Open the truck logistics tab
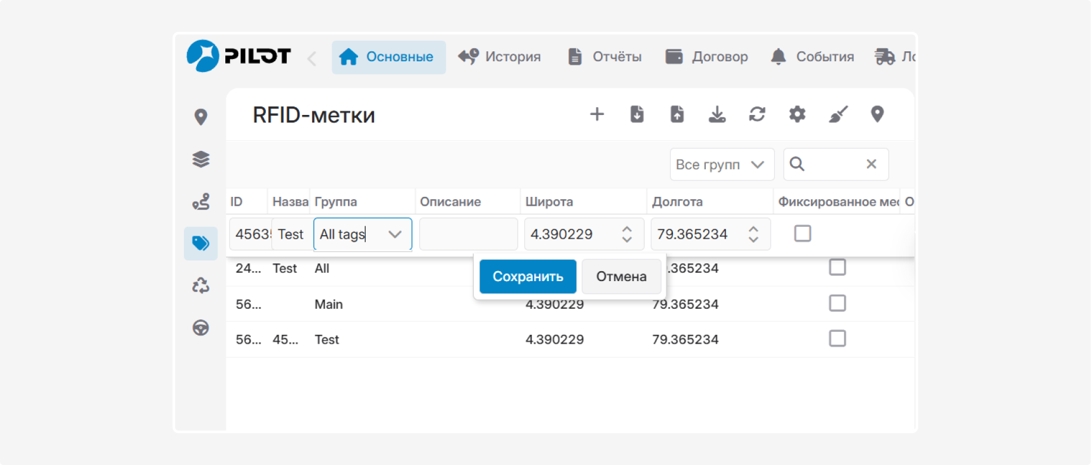Viewport: 1091px width, 465px height. click(x=894, y=57)
